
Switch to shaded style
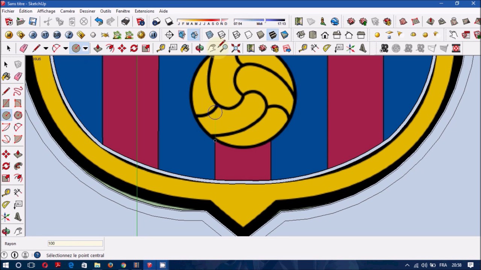pyautogui.click(x=260, y=35)
